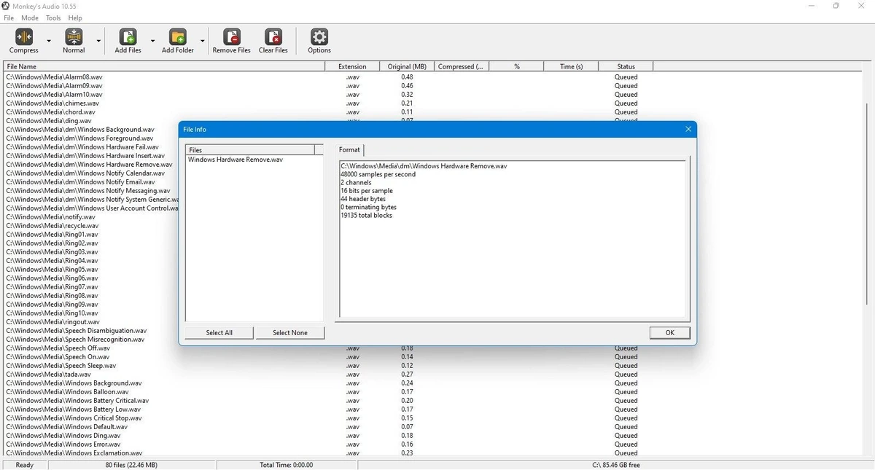875x470 pixels.
Task: Open the Tools menu
Action: [x=53, y=17]
